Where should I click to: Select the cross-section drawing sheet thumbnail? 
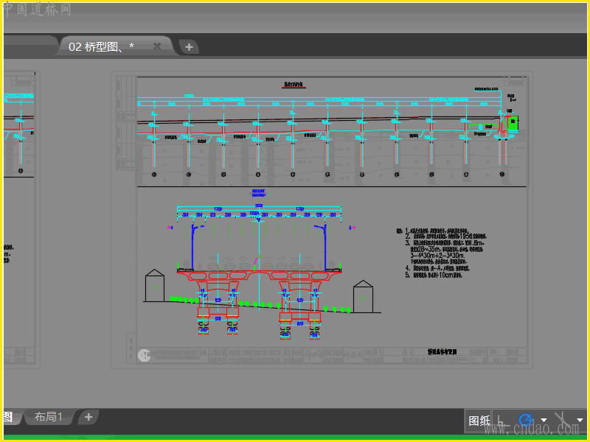(x=322, y=220)
